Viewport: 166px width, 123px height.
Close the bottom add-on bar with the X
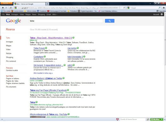point(2,119)
